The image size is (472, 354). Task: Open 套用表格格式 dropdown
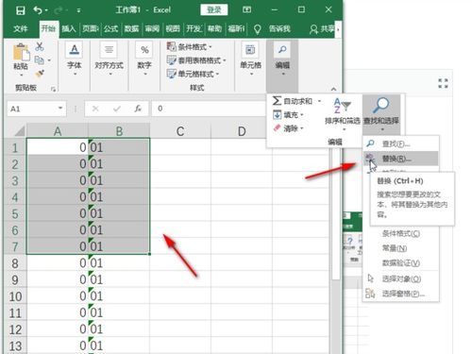pos(196,60)
